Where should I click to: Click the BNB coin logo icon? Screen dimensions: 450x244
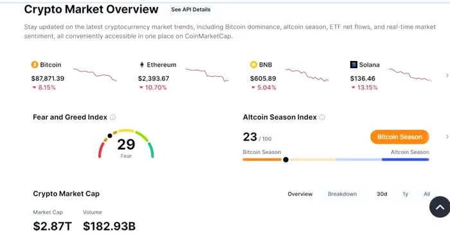tap(253, 65)
